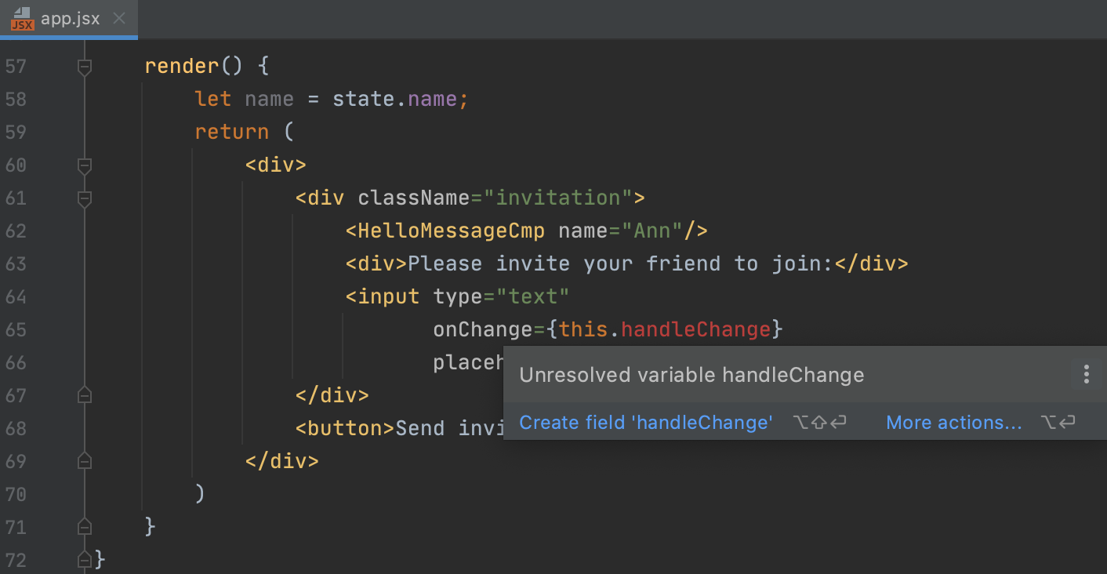Viewport: 1107px width, 574px height.
Task: Click the closing fold marker at line 71
Action: [84, 526]
